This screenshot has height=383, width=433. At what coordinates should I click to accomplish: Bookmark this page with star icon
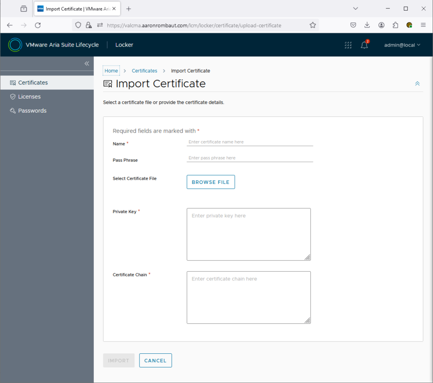312,25
